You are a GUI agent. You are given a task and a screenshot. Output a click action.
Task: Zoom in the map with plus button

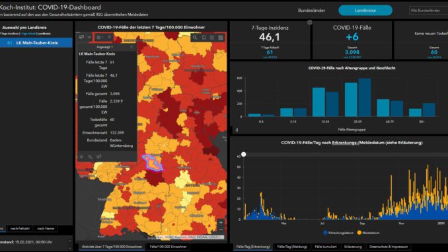tap(221, 222)
